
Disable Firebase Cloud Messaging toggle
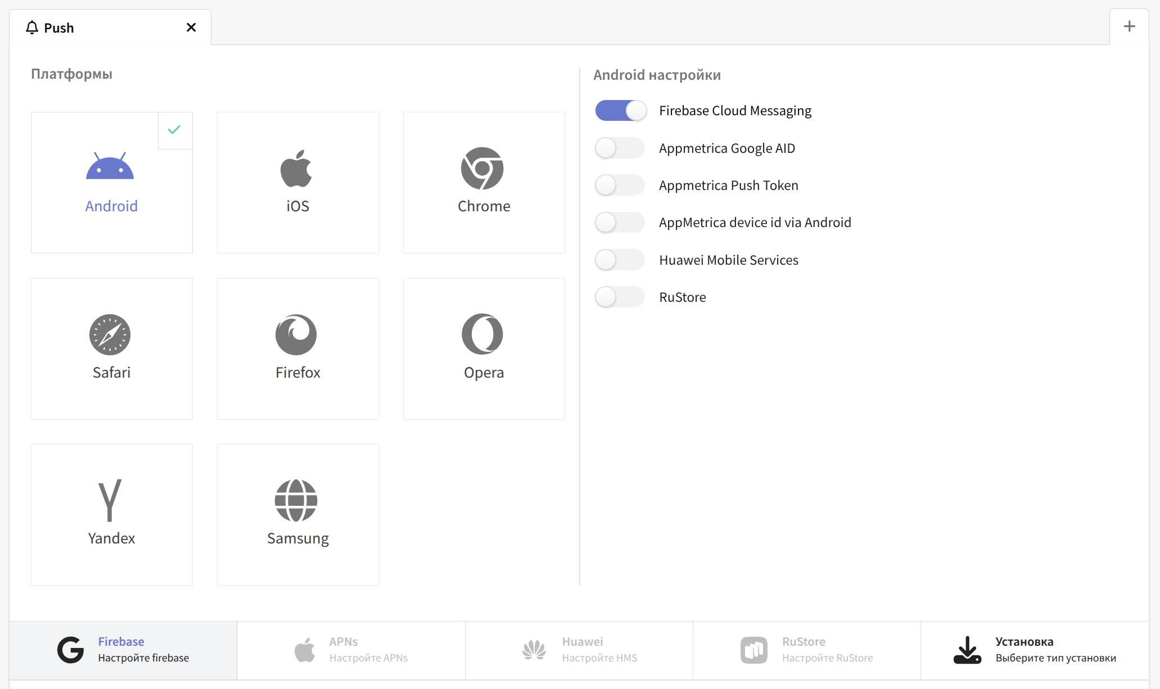pos(620,111)
